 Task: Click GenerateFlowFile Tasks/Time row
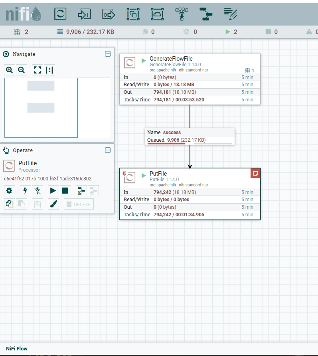pos(190,100)
